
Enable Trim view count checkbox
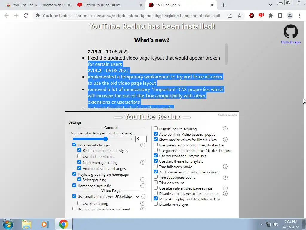[x=156, y=182]
